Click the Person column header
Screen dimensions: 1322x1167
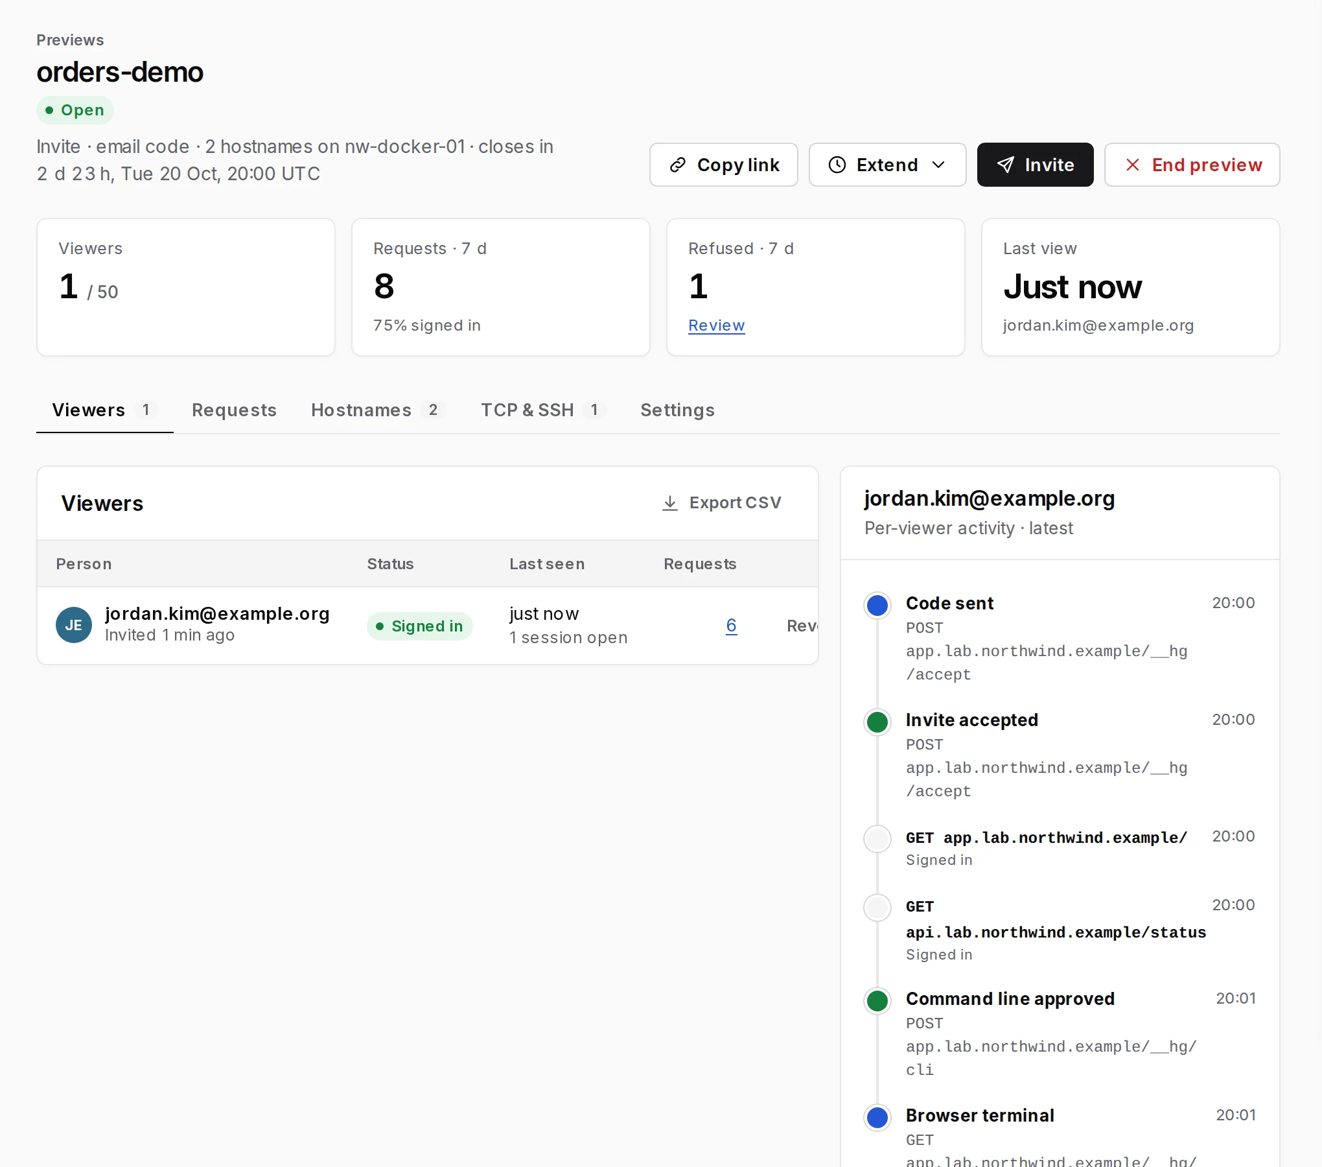click(x=84, y=564)
